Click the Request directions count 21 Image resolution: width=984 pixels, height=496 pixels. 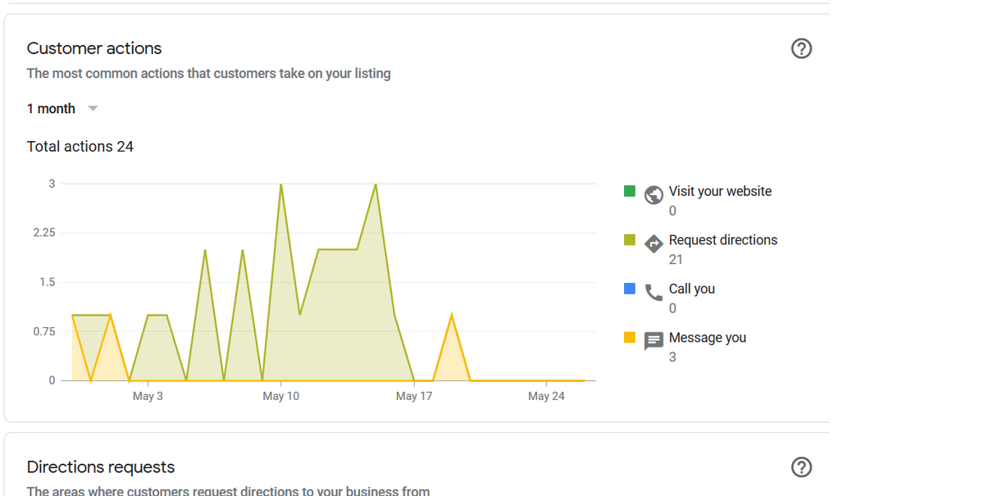coord(676,260)
